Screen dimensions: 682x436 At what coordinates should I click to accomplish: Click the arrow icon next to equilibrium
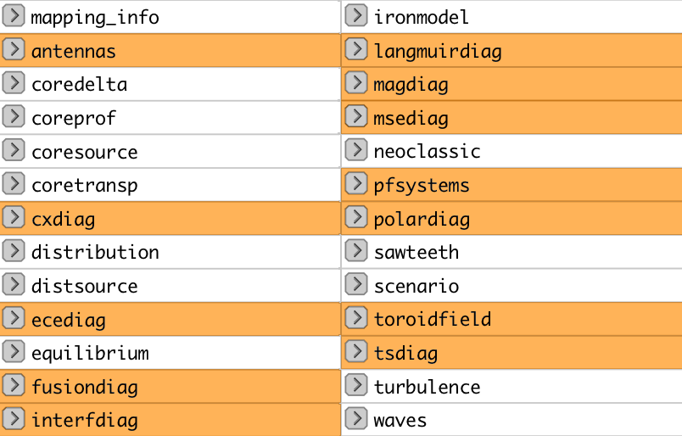pos(14,352)
